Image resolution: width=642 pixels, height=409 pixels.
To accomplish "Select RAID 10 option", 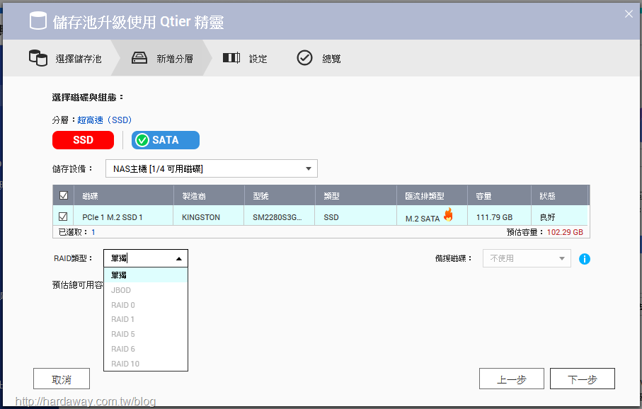I will (146, 364).
